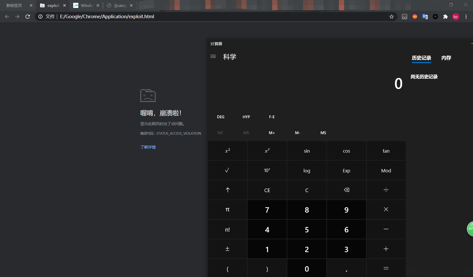473x277 pixels.
Task: Open the 了解详情 learn more link
Action: [x=148, y=147]
